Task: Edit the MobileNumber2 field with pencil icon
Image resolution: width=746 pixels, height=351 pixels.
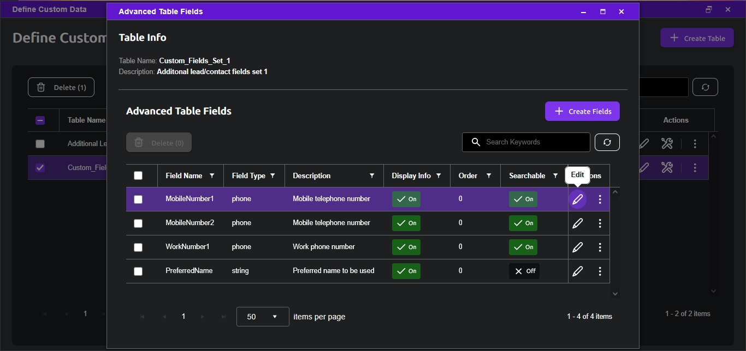Action: (x=577, y=223)
